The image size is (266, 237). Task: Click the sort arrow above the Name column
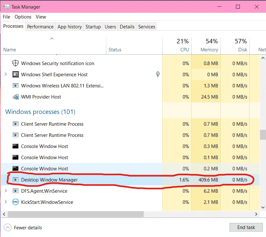tap(52, 39)
